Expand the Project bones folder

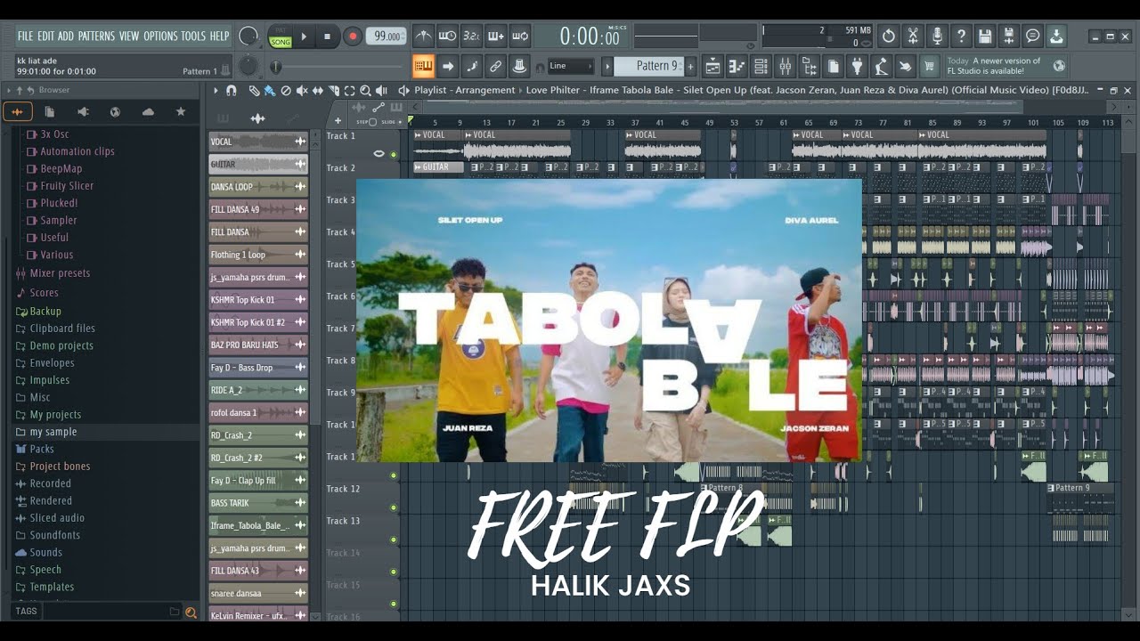pyautogui.click(x=53, y=466)
